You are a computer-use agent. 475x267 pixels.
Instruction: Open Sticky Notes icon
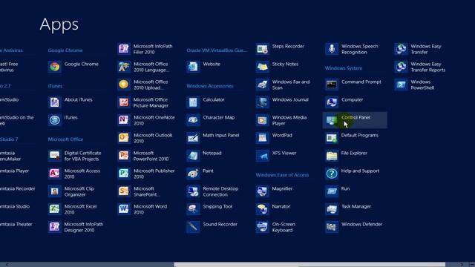262,67
